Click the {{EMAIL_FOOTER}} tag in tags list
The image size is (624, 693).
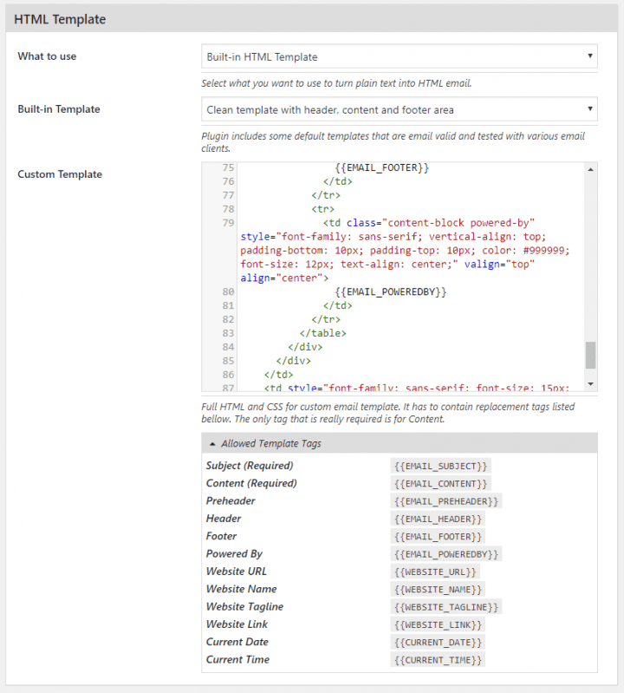click(x=438, y=537)
